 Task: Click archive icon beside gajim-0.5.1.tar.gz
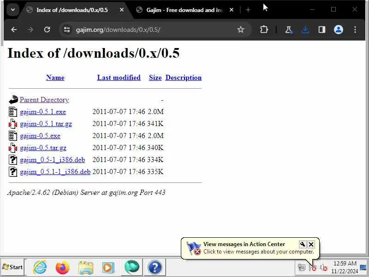(x=13, y=124)
